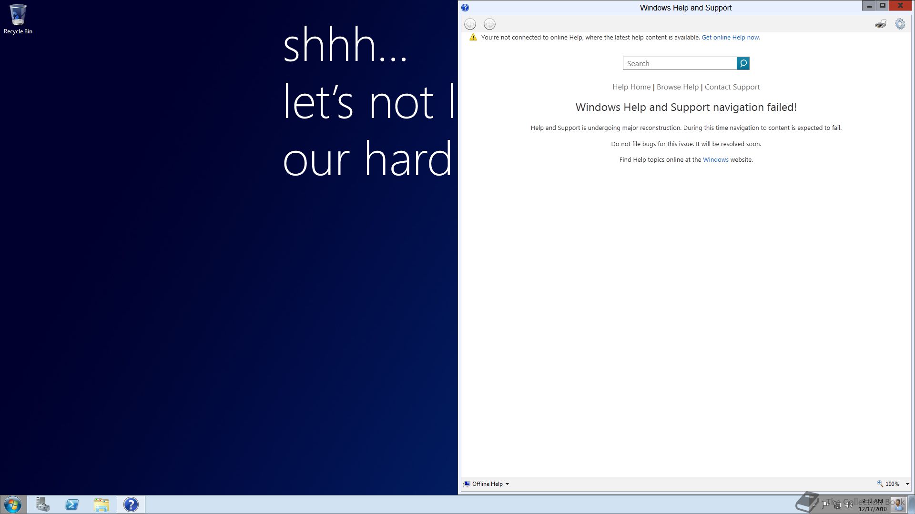Click Show desktop at the end of the taskbar
This screenshot has width=915, height=514.
point(912,504)
